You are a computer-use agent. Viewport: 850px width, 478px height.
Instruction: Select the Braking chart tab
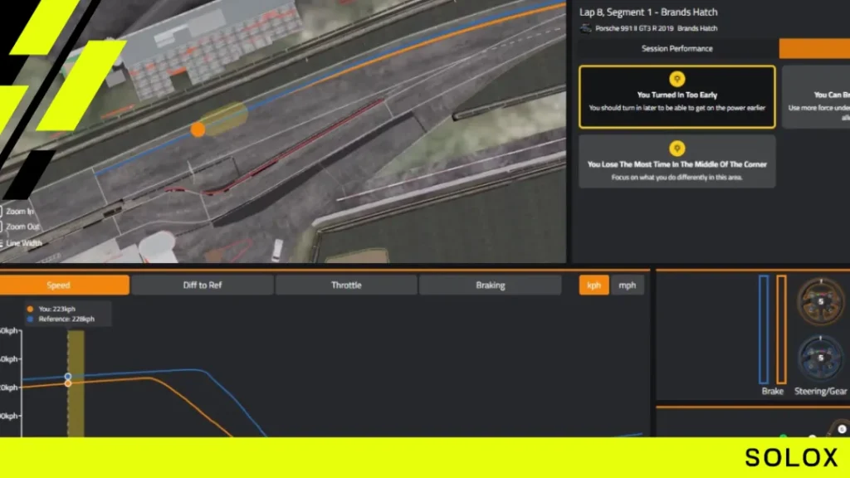point(490,285)
